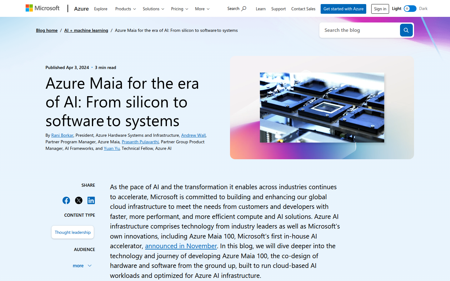450x281 pixels.
Task: Expand the Pricing dropdown
Action: pos(180,9)
